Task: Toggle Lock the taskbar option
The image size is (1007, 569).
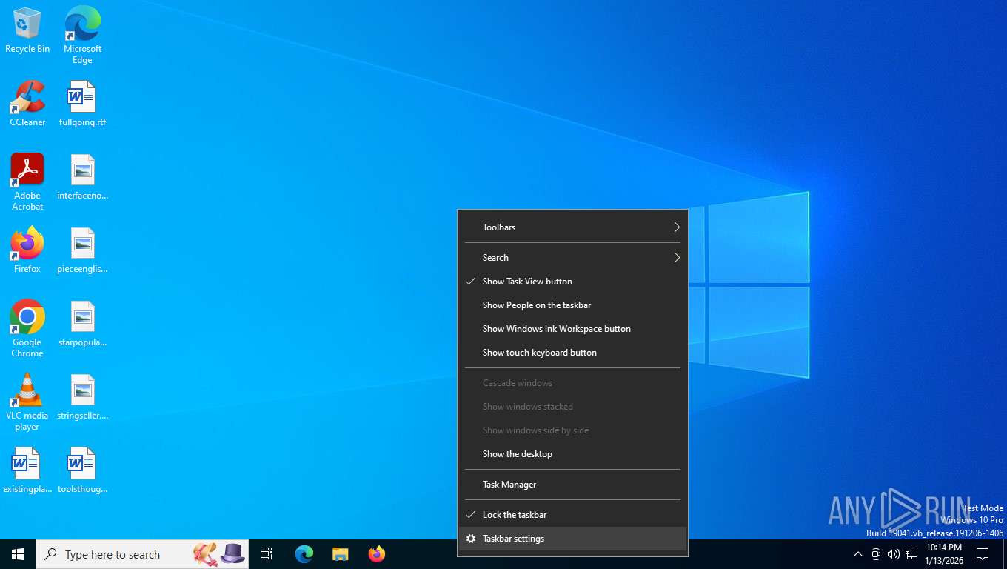Action: click(x=572, y=515)
